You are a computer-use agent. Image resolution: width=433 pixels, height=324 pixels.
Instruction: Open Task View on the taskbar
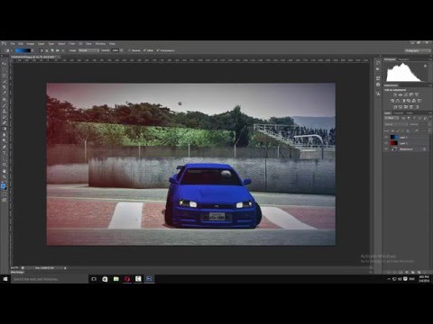[94, 279]
